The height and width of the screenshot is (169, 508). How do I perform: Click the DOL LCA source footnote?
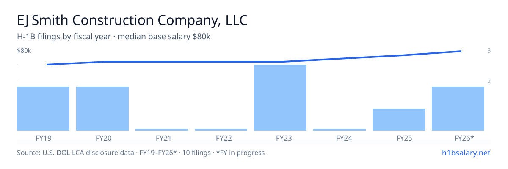pyautogui.click(x=141, y=153)
